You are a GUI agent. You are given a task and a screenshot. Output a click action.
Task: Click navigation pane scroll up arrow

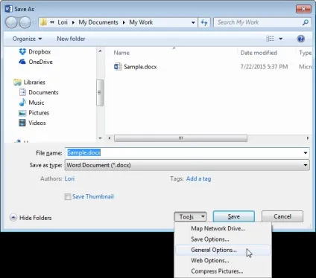coord(100,51)
